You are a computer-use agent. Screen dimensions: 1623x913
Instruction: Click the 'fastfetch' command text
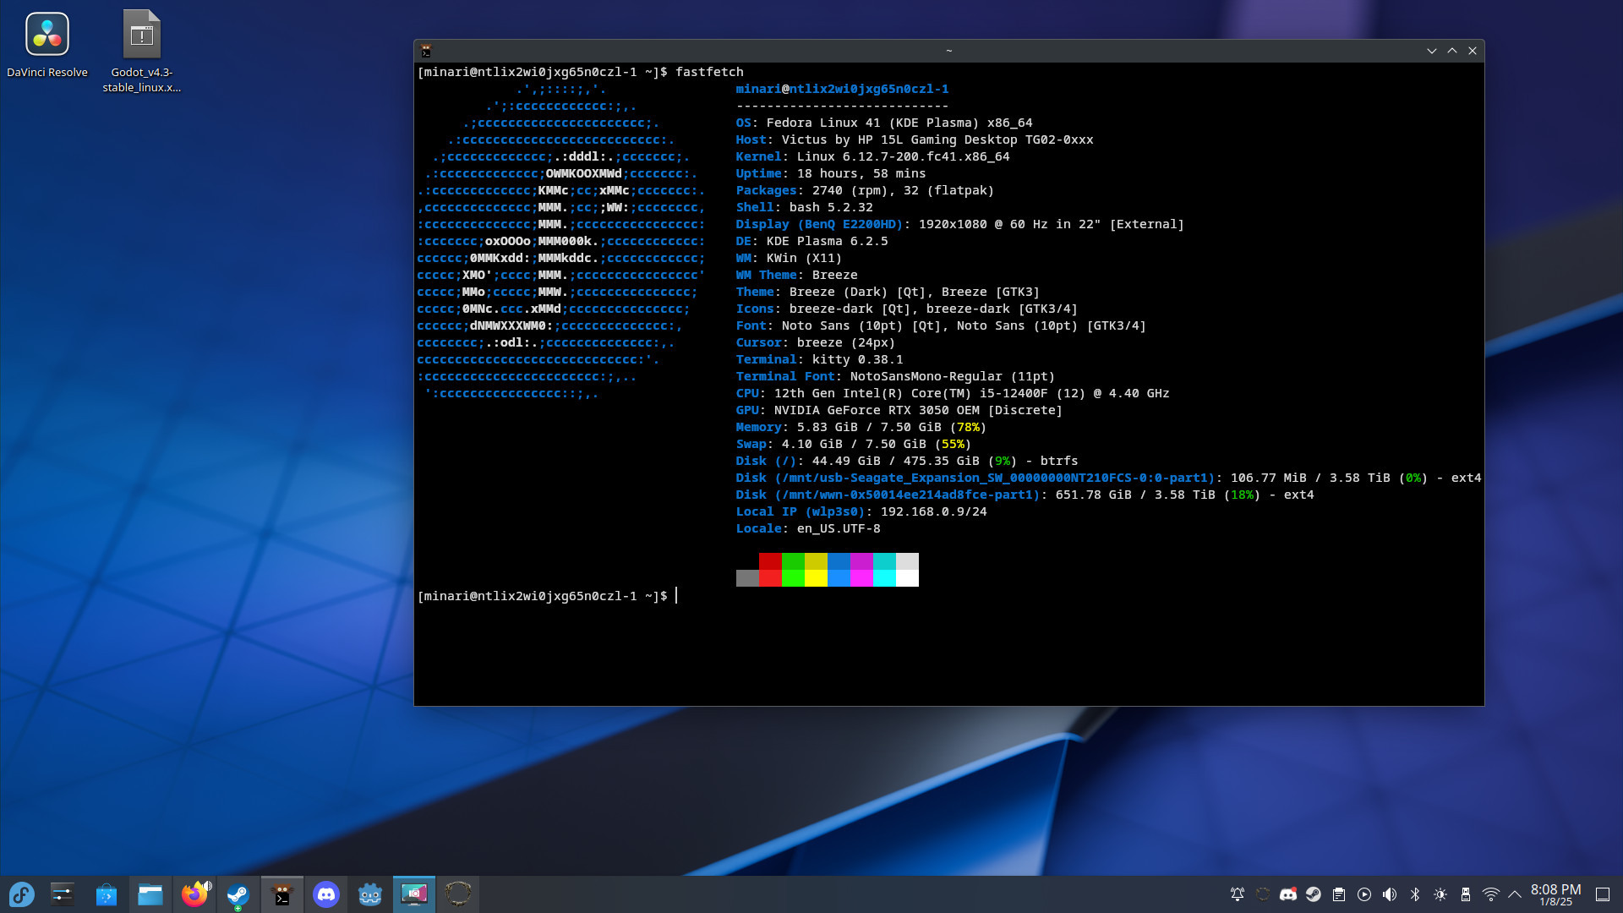709,72
